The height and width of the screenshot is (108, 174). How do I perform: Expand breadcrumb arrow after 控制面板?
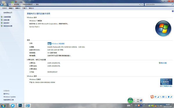pos(21,5)
